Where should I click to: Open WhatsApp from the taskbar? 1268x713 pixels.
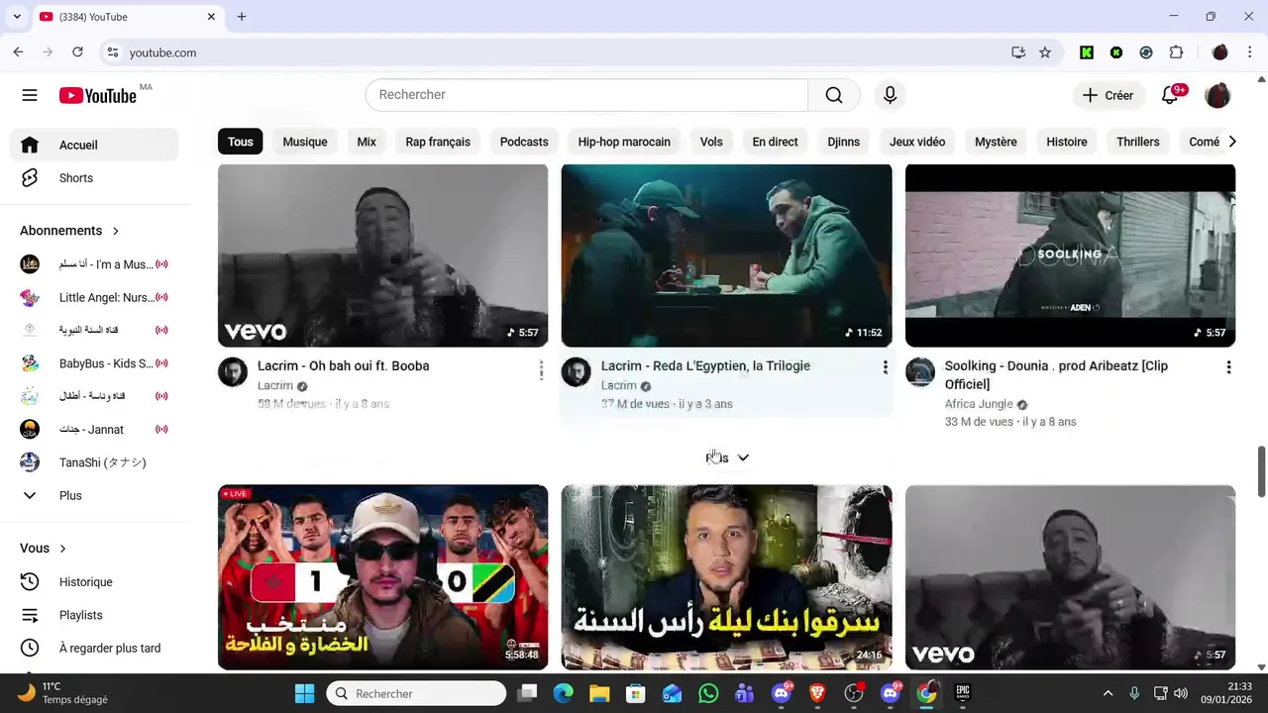click(708, 693)
